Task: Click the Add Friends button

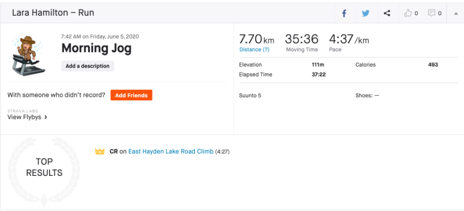Action: pos(131,96)
